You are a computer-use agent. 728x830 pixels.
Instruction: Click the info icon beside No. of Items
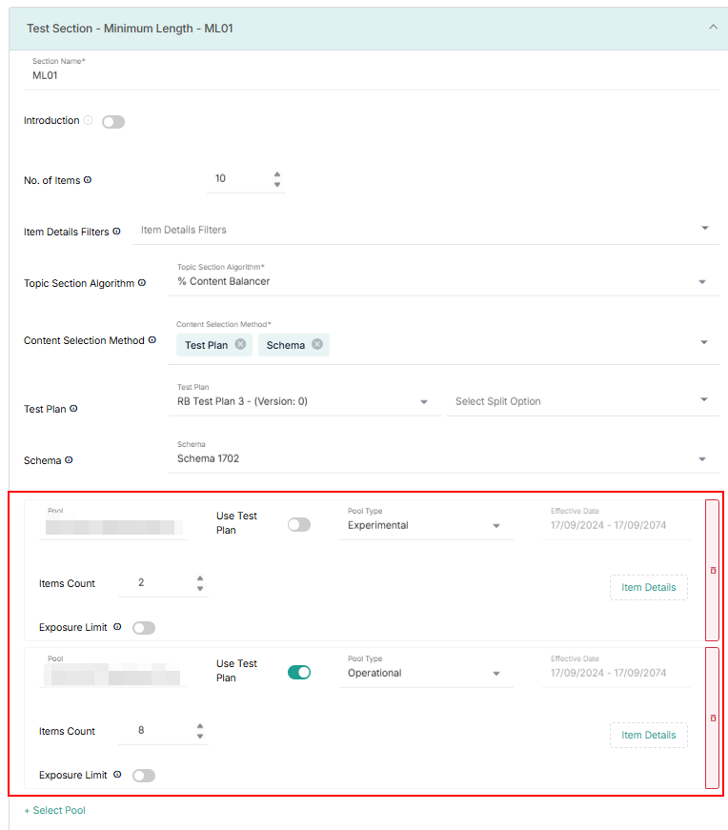(x=88, y=180)
